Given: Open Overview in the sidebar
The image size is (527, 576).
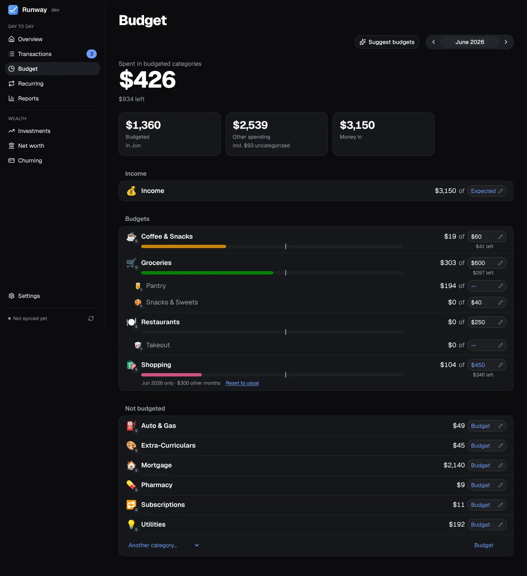Looking at the screenshot, I should click(52, 39).
